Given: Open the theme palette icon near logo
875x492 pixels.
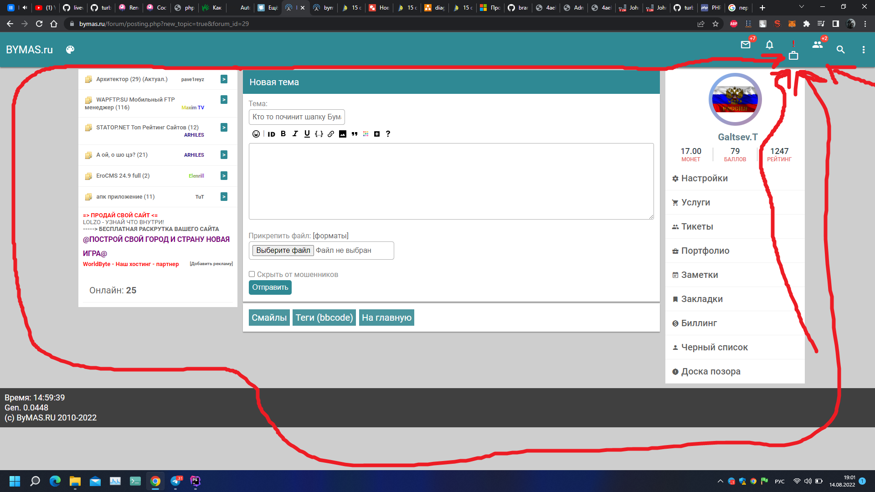Looking at the screenshot, I should point(70,50).
